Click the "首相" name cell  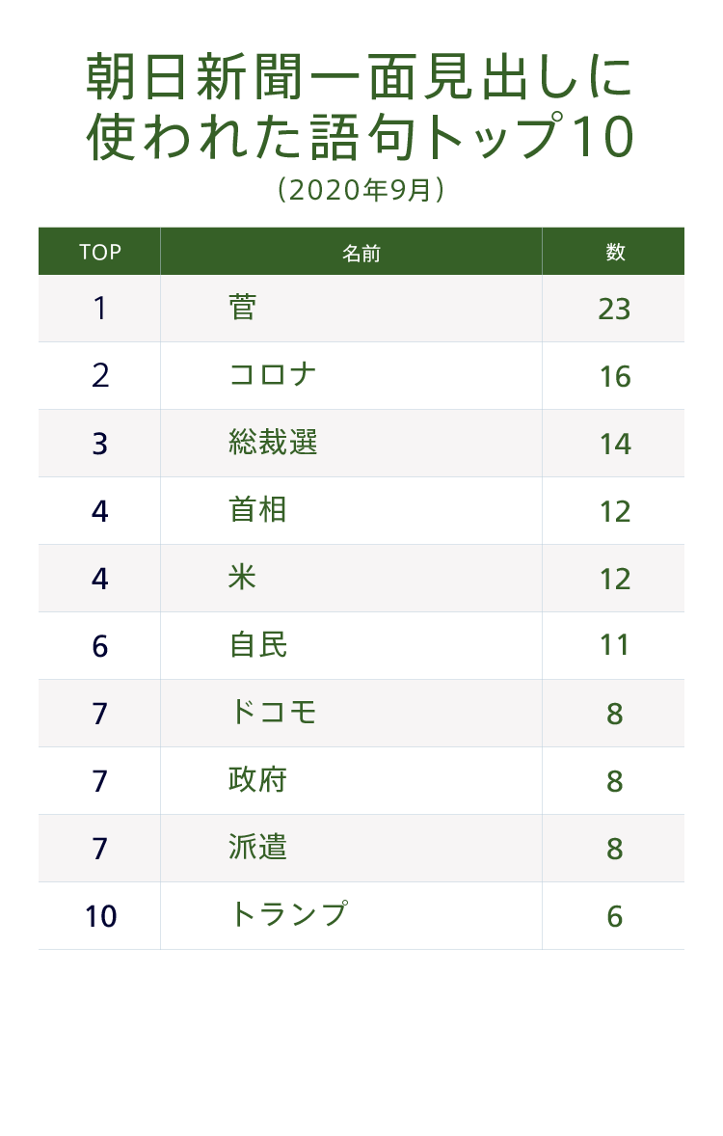click(x=257, y=510)
